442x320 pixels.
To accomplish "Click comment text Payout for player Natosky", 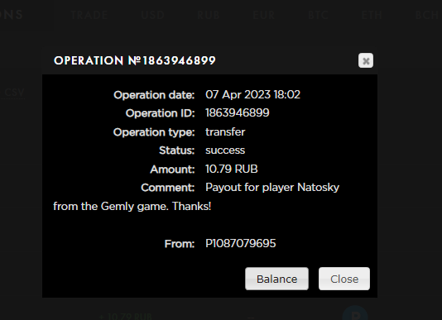I will coord(272,188).
